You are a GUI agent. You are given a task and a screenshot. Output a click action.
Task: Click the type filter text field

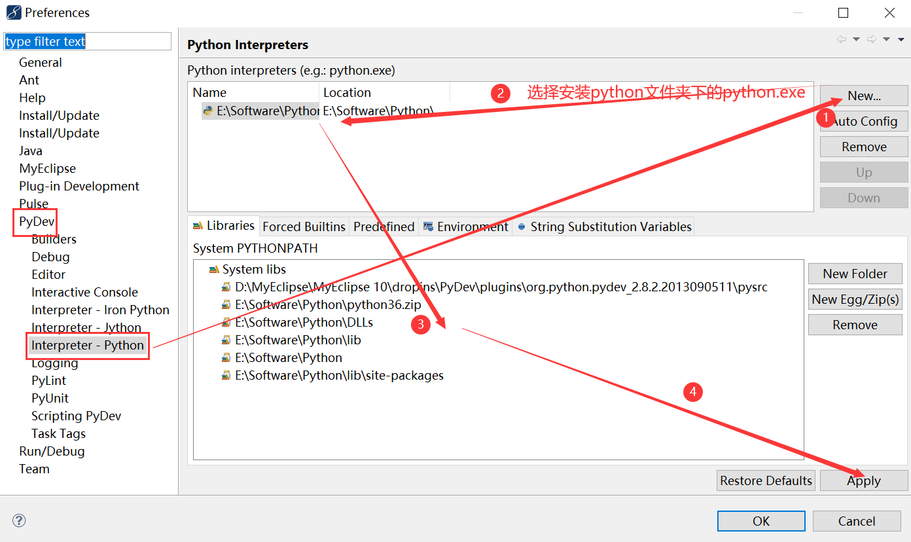click(87, 41)
